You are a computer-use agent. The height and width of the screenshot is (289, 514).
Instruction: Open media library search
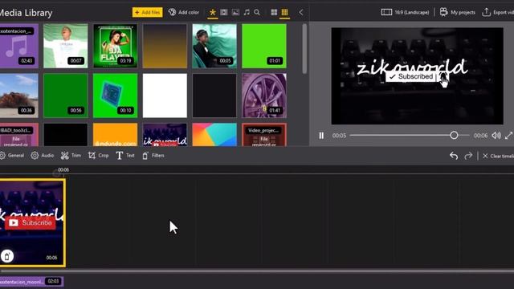click(x=257, y=13)
